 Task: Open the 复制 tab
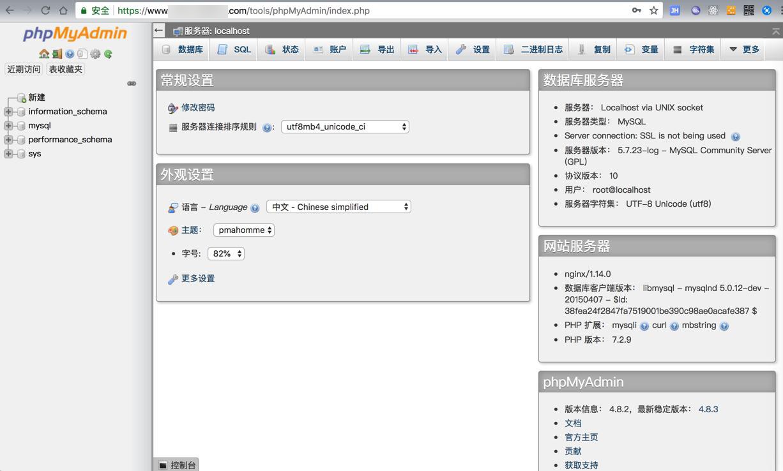coord(594,49)
